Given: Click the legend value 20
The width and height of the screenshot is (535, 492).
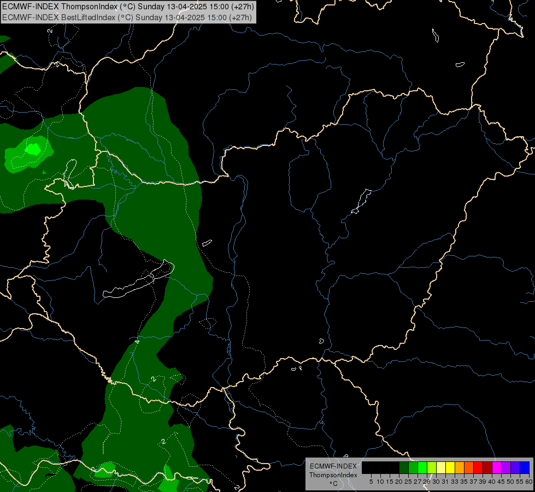Looking at the screenshot, I should coord(399,482).
